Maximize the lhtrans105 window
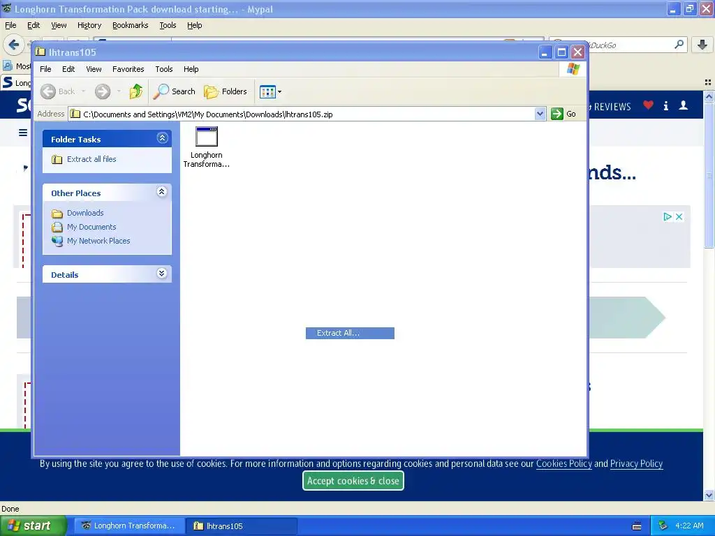This screenshot has width=715, height=536. coord(561,52)
